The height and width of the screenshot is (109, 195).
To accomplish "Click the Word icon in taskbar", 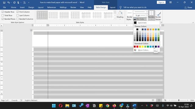I will (x=134, y=106).
